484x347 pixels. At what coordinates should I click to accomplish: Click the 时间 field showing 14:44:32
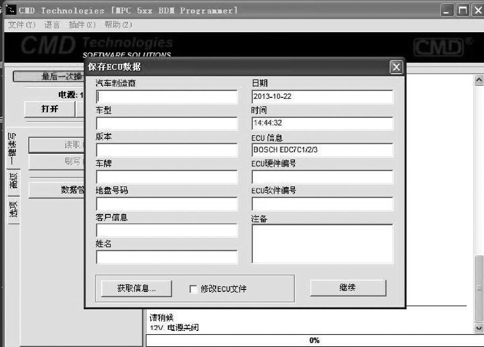[x=322, y=123]
